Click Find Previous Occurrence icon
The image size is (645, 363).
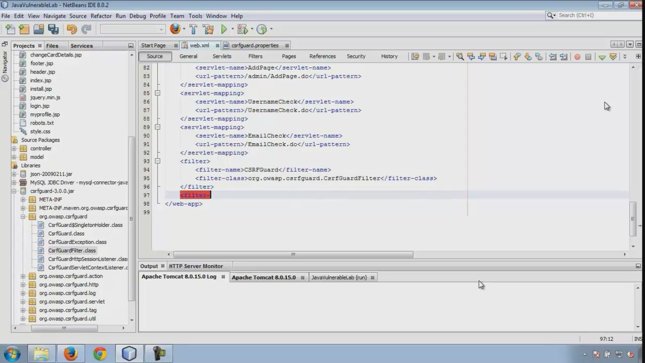pyautogui.click(x=471, y=56)
